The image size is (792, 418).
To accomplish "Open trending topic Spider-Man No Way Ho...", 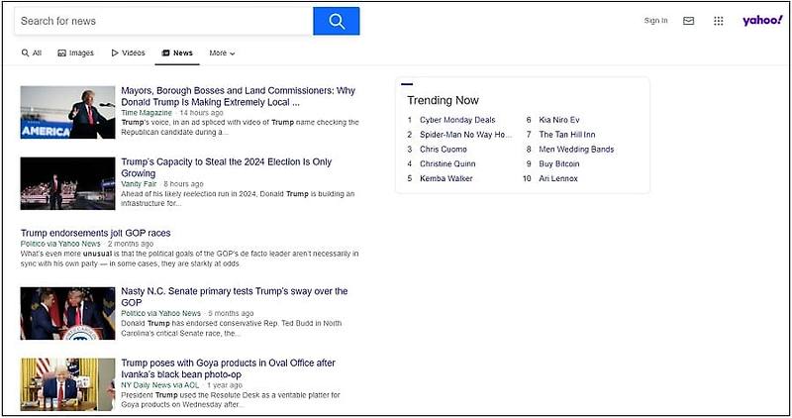I will 465,135.
